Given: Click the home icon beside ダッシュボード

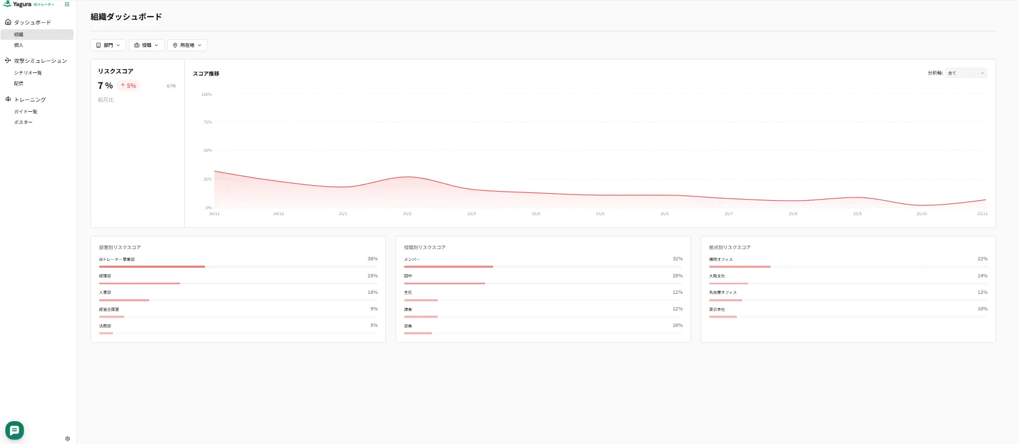Looking at the screenshot, I should click(x=8, y=22).
